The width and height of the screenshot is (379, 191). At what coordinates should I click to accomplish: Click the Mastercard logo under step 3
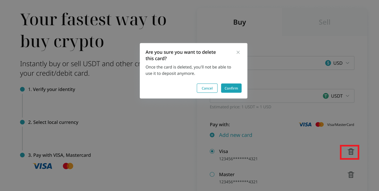[68, 166]
